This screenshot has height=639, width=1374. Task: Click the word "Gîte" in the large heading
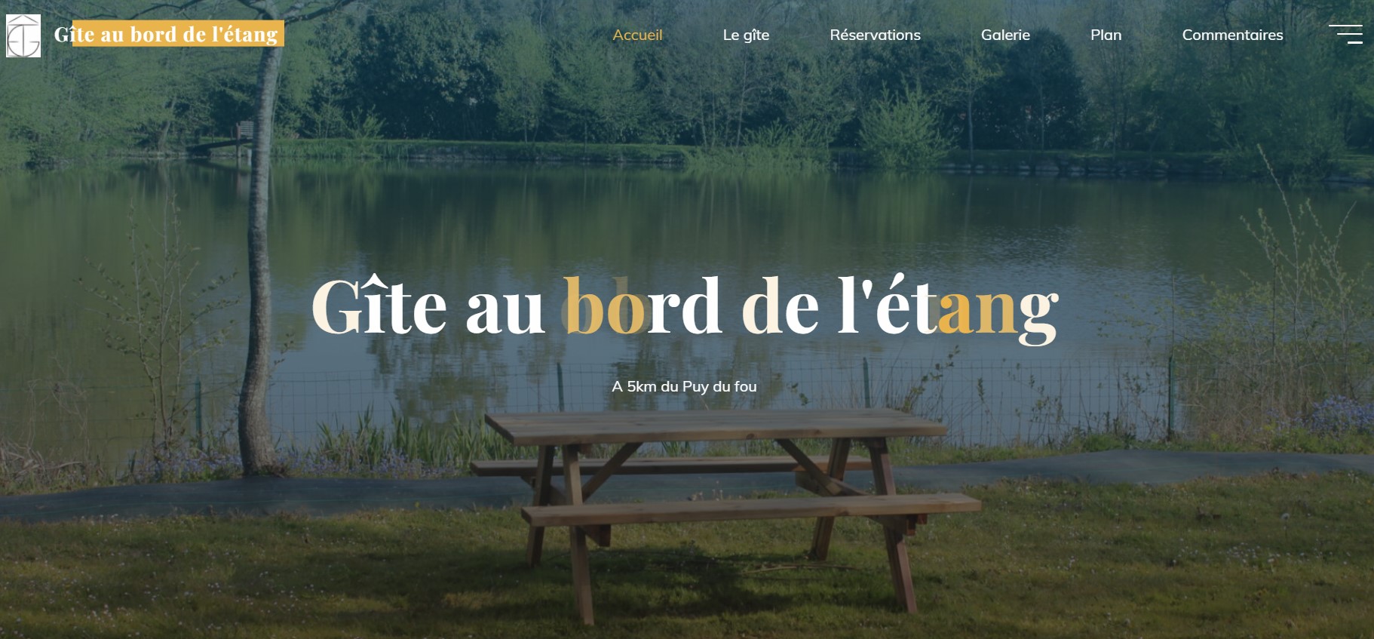(379, 304)
